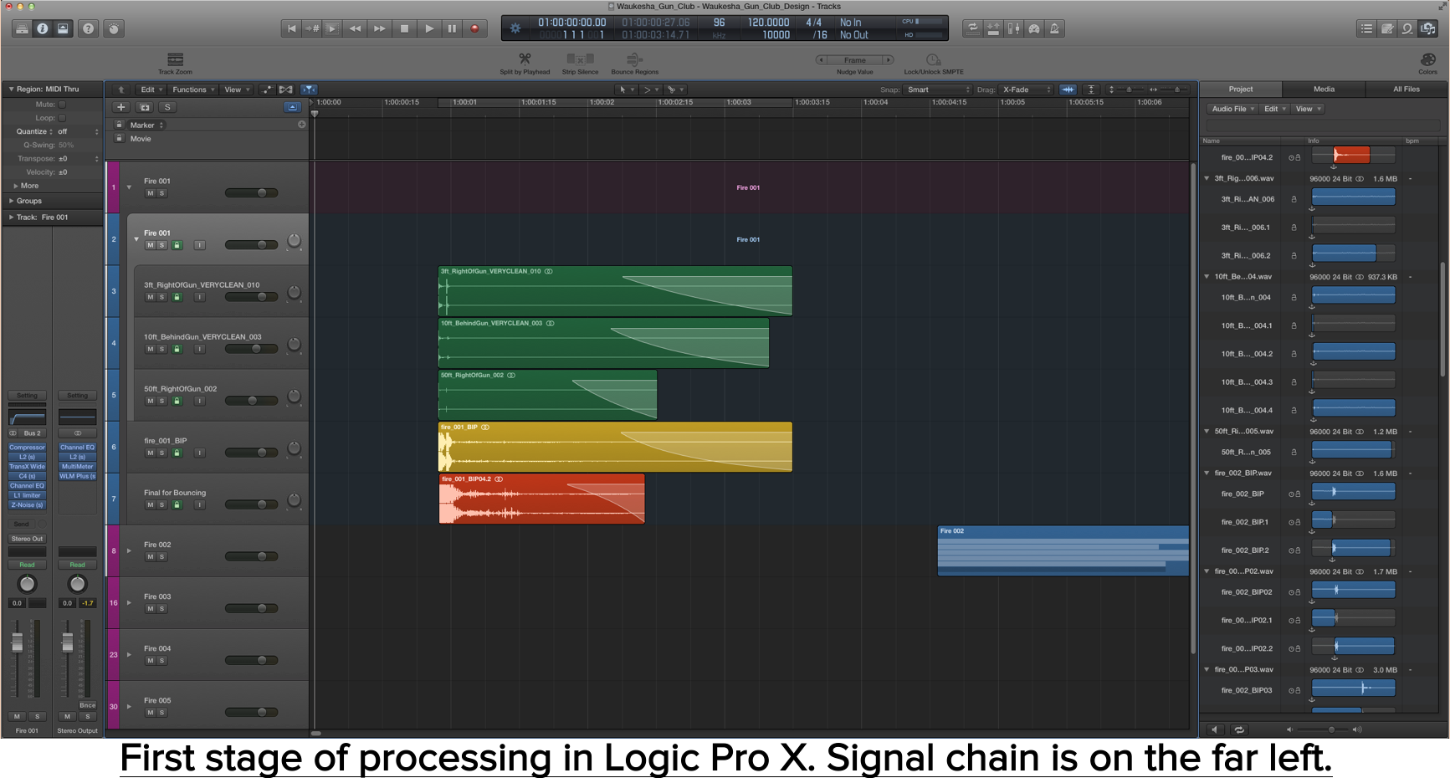The image size is (1450, 778).
Task: Open the tracks area Edit menu
Action: pos(151,90)
